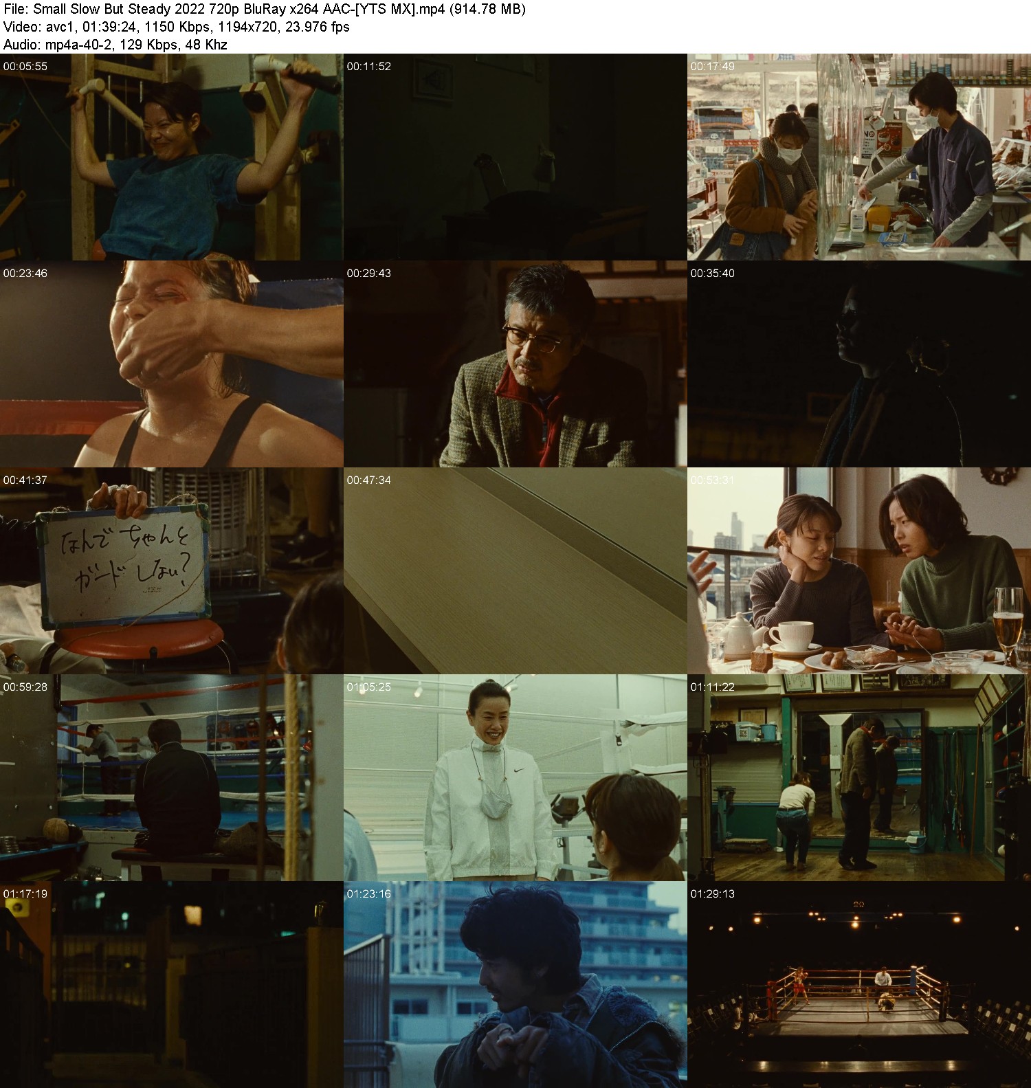Click the 01:29:13 timestamp label
The height and width of the screenshot is (1088, 1031).
coord(713,894)
